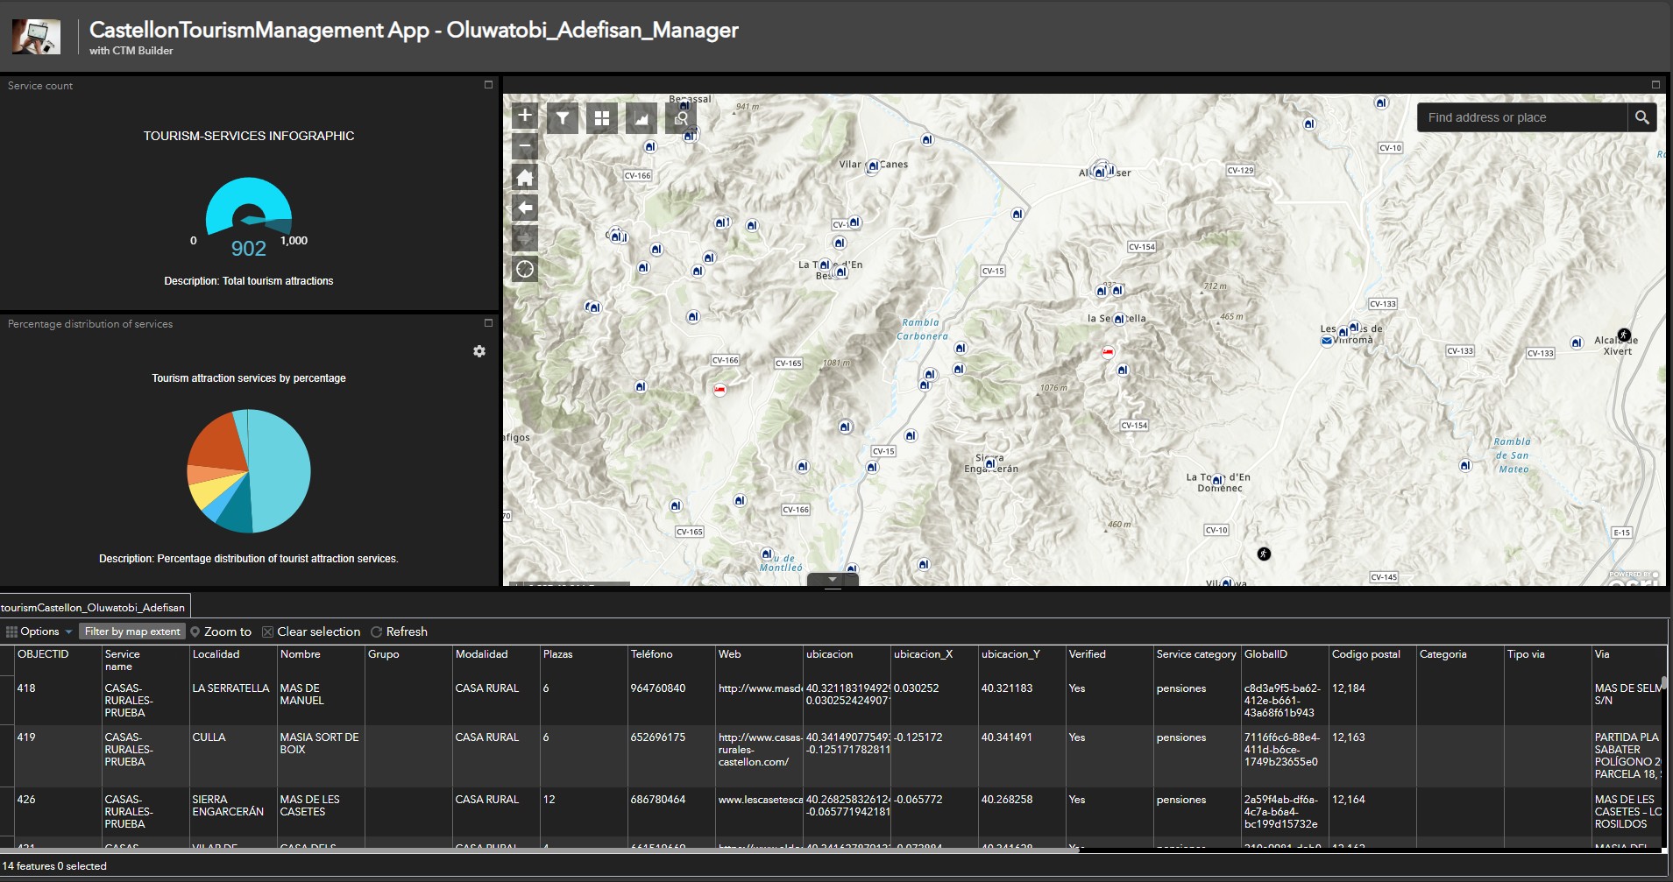Screen dimensions: 1673x882
Task: Zoom in on the map
Action: coord(525,116)
